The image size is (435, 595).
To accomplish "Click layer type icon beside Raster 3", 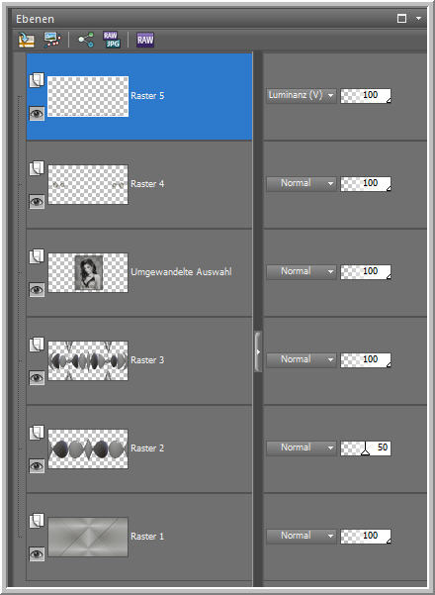I will tap(37, 345).
